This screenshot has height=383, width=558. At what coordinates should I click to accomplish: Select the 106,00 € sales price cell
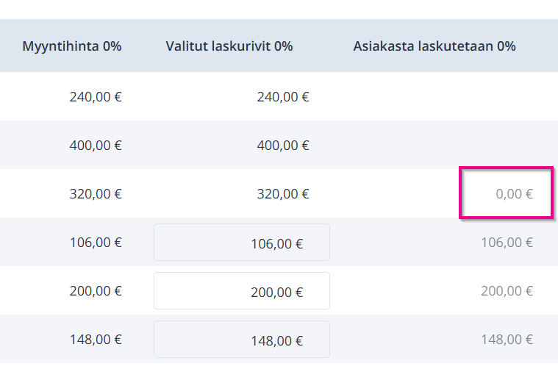[96, 243]
